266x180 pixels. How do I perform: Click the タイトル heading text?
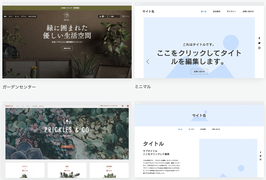(154, 144)
